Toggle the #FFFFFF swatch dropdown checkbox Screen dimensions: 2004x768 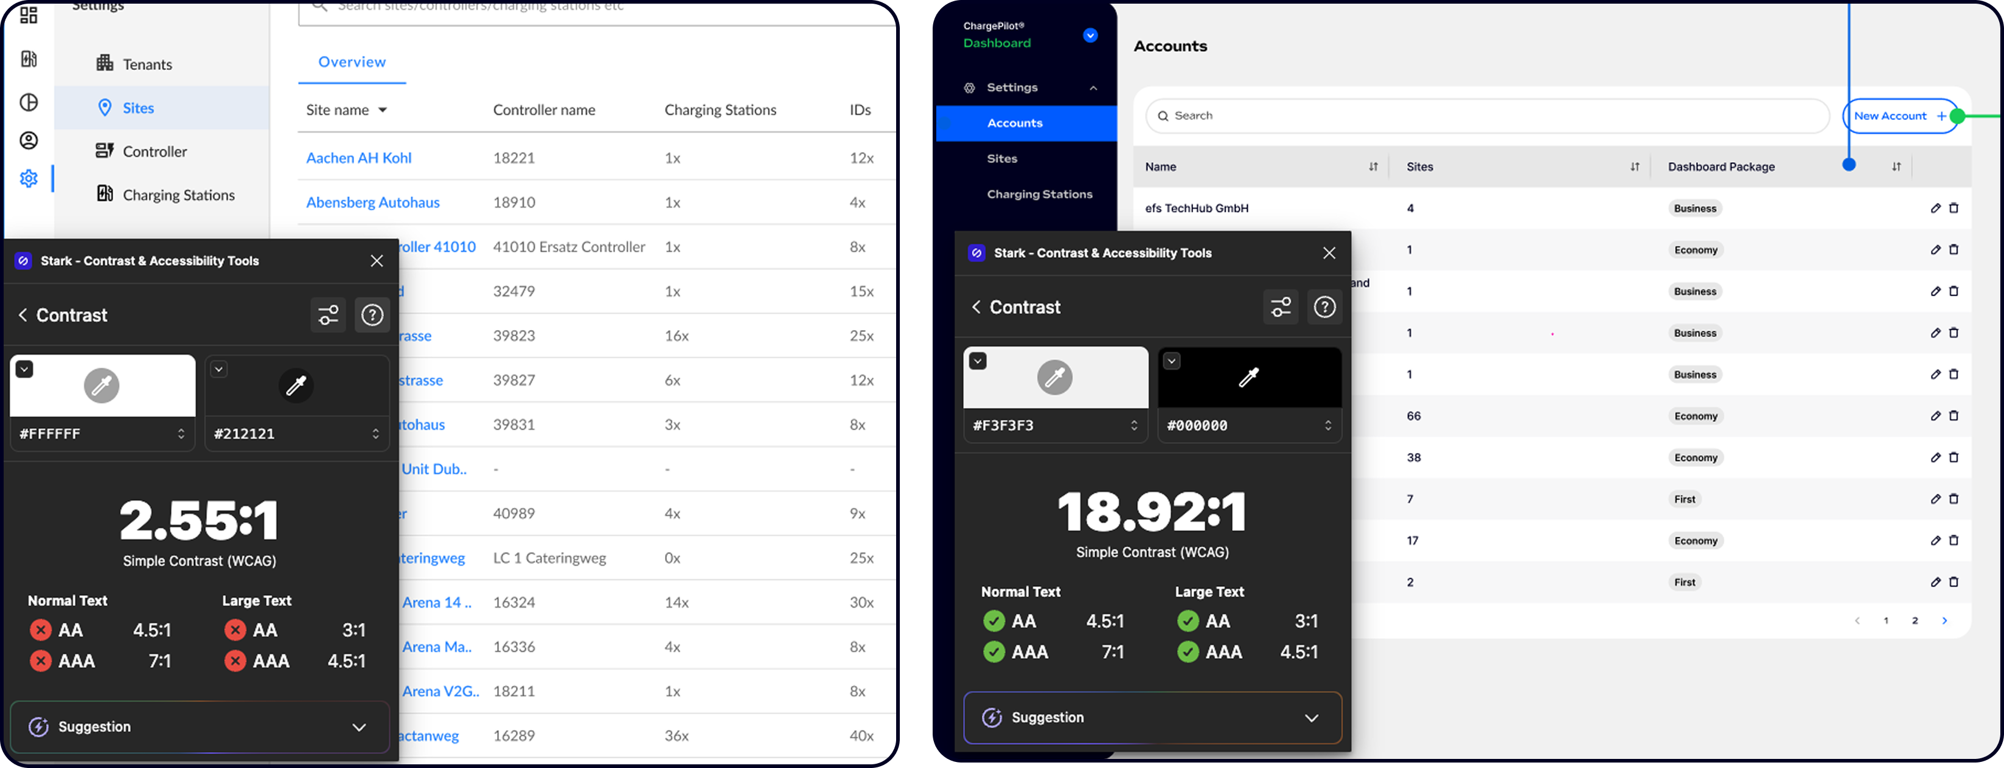25,369
